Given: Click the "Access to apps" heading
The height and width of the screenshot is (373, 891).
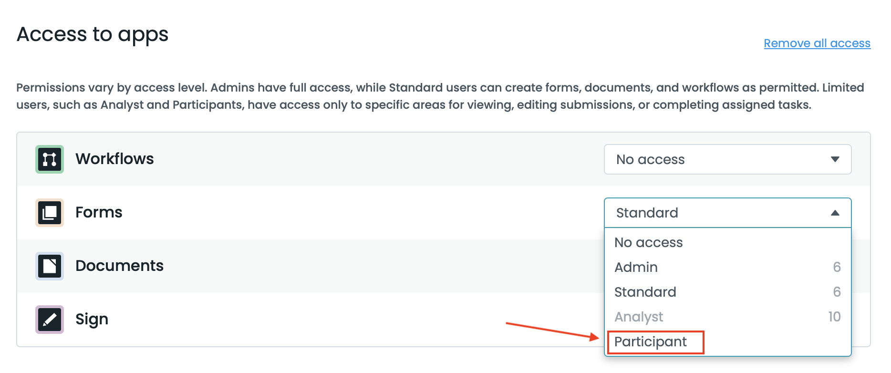Looking at the screenshot, I should coord(93,34).
